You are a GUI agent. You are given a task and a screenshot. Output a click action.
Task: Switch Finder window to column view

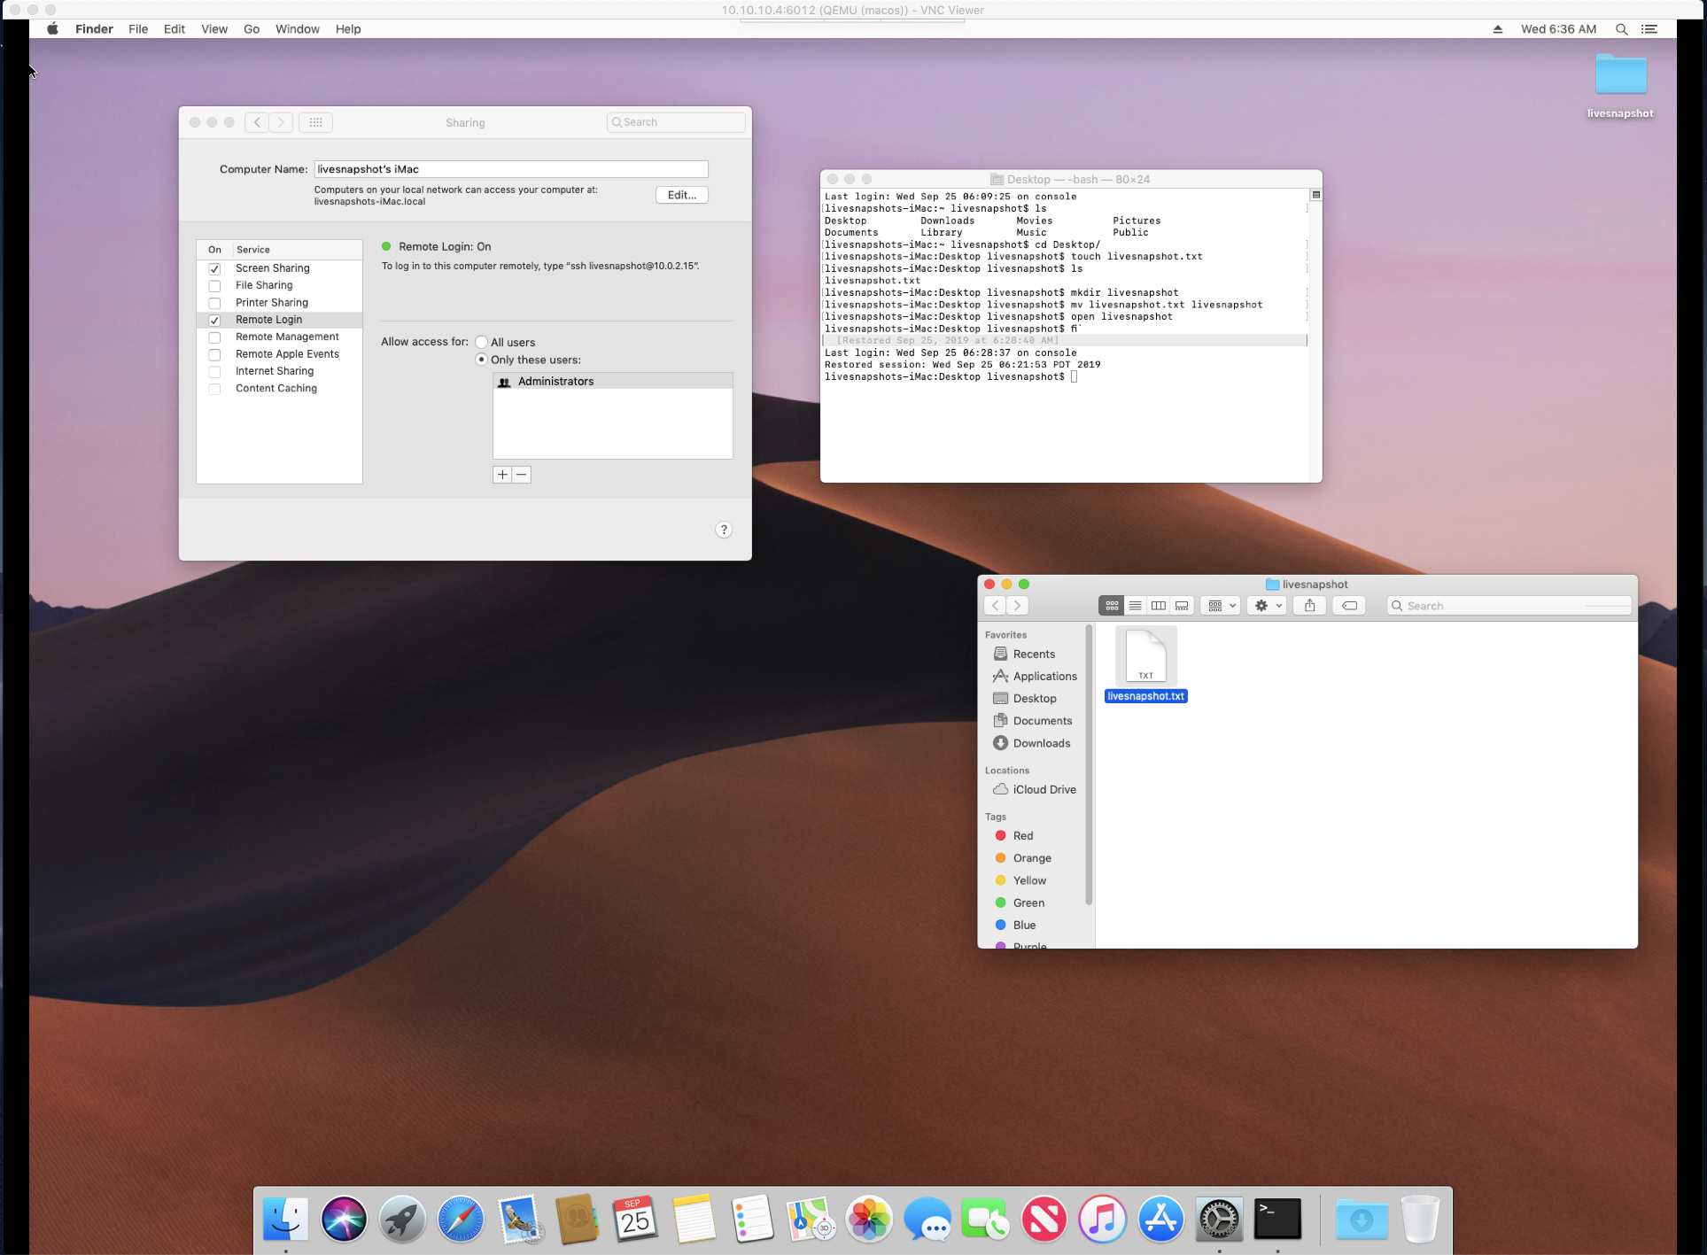1158,606
